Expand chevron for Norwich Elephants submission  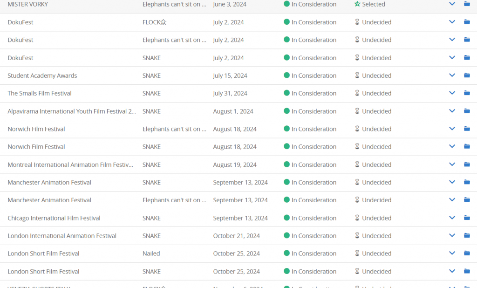coord(452,129)
